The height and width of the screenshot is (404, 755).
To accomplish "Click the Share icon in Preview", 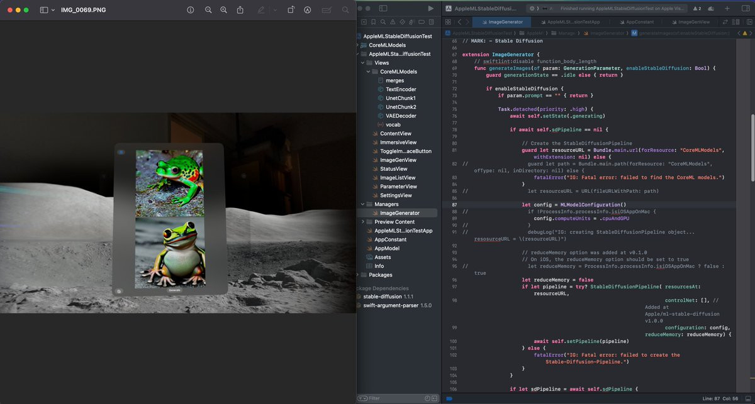I will [240, 10].
